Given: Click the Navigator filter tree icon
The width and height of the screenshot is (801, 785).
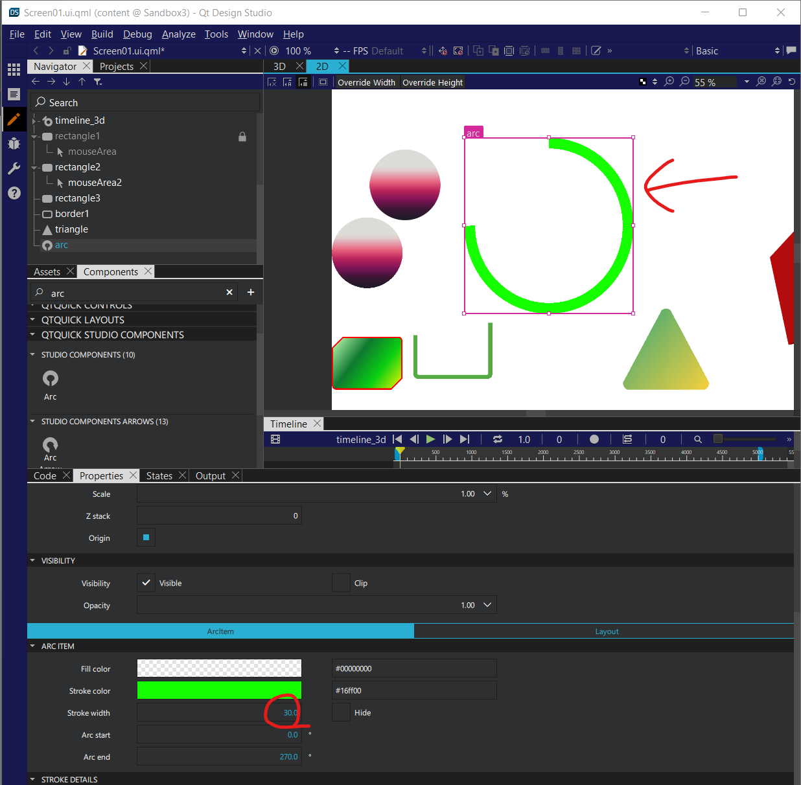Looking at the screenshot, I should pyautogui.click(x=98, y=82).
